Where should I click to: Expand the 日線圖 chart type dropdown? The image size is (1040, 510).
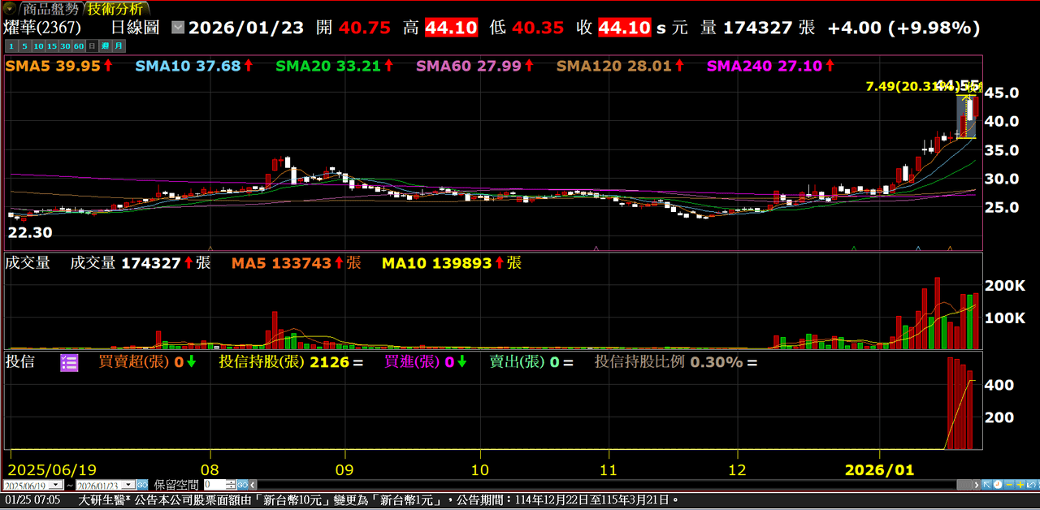(x=178, y=28)
